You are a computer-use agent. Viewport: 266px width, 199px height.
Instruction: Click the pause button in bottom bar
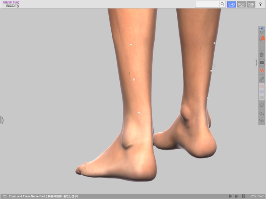coord(243,196)
